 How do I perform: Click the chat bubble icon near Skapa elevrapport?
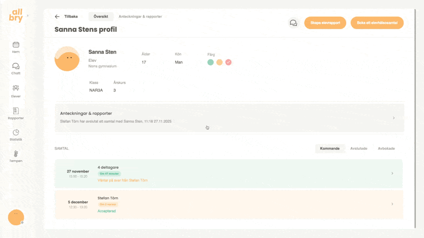(293, 23)
